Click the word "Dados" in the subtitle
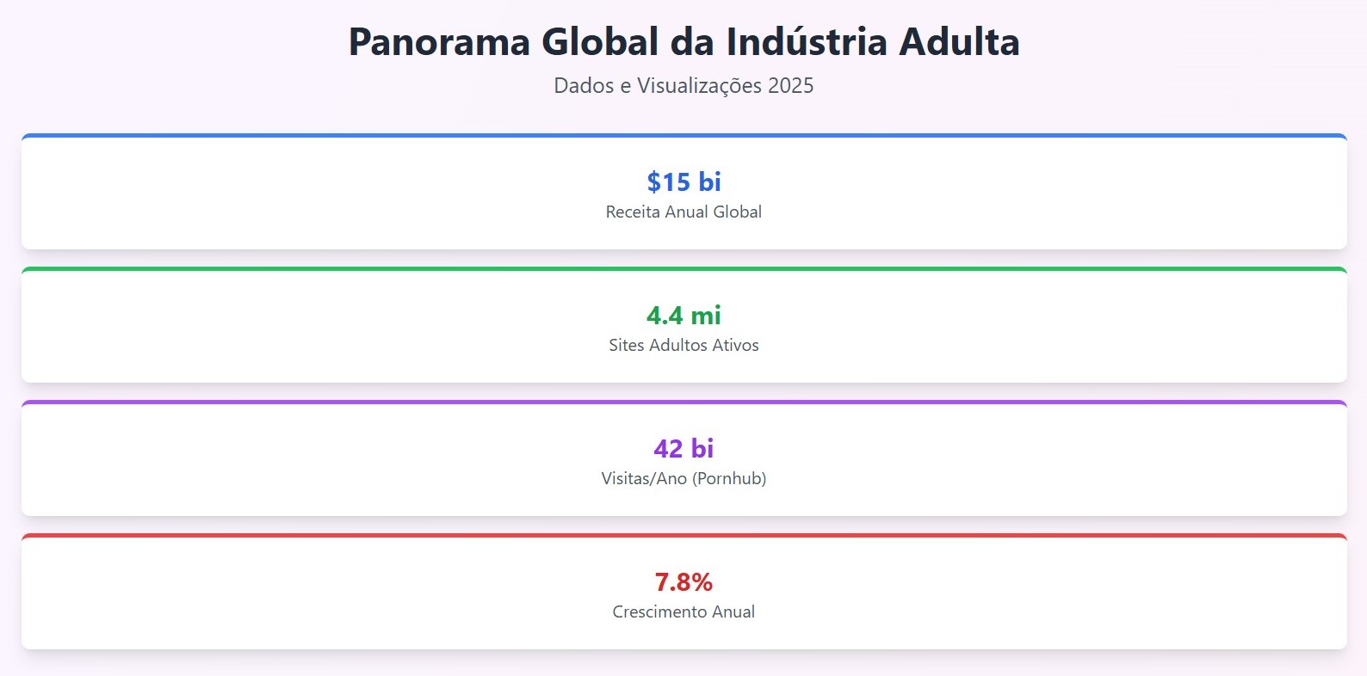This screenshot has width=1367, height=676. click(583, 86)
